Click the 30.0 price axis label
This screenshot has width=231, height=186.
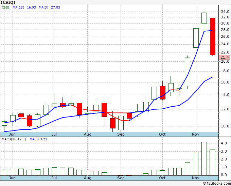tap(225, 23)
